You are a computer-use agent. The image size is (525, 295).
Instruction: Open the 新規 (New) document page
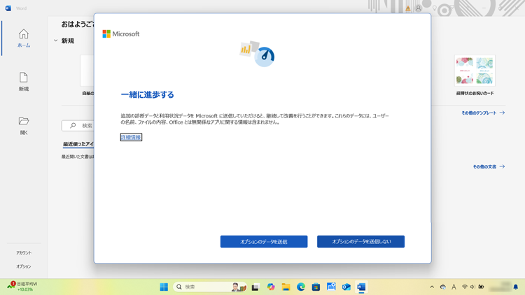click(x=24, y=81)
